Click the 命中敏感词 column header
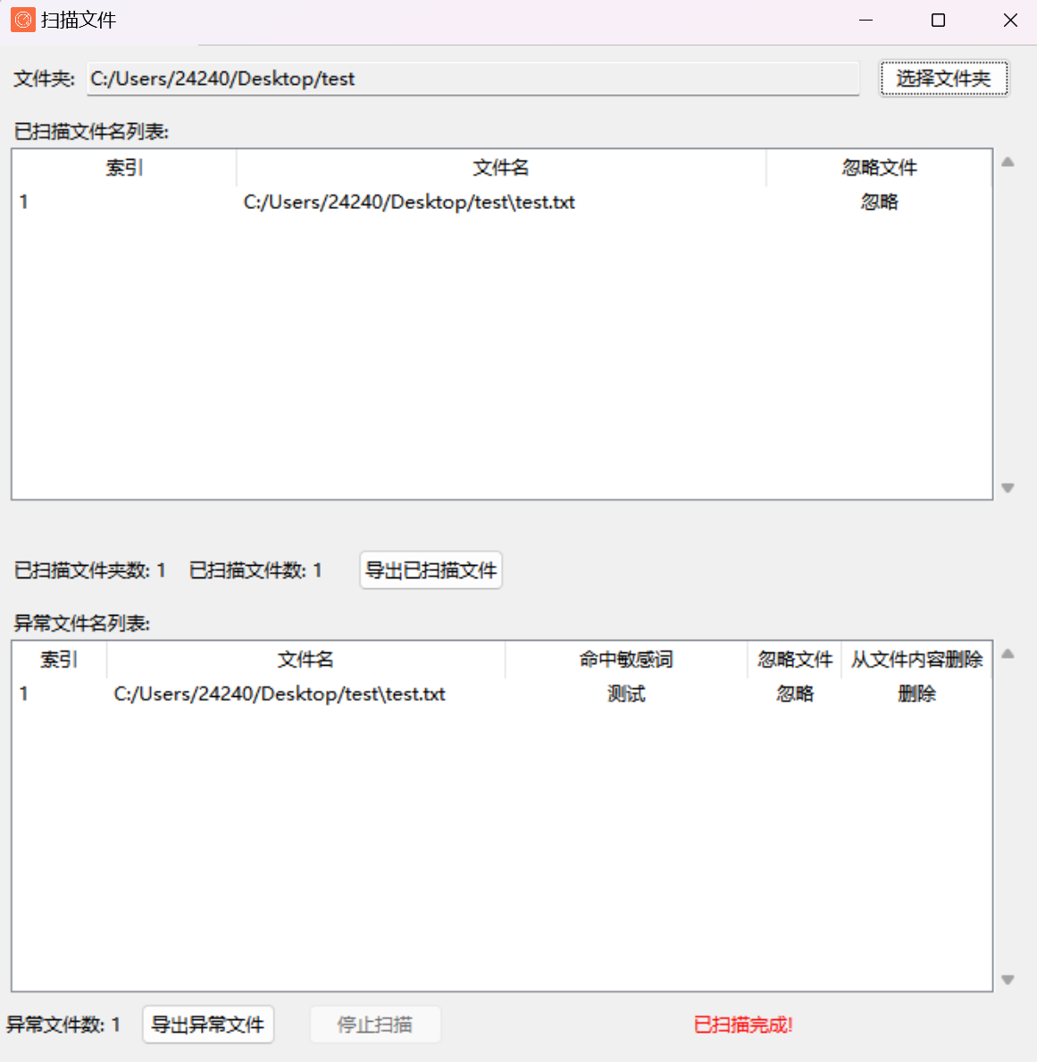Image resolution: width=1037 pixels, height=1062 pixels. tap(626, 659)
